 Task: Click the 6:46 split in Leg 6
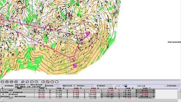point(128,94)
